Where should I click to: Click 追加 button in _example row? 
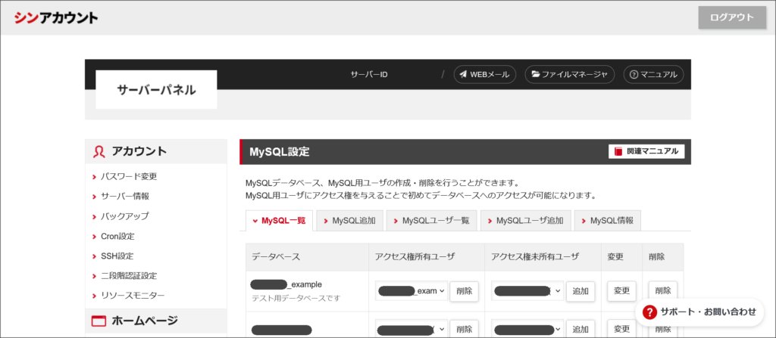[580, 291]
